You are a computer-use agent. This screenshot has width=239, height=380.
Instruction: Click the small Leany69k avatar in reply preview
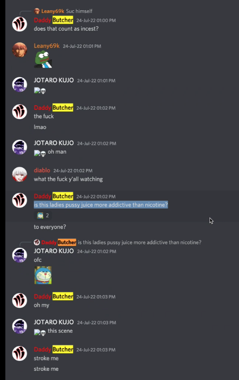pyautogui.click(x=37, y=11)
